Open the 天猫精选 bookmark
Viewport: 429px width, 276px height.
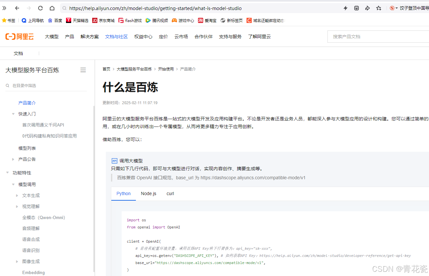click(77, 20)
